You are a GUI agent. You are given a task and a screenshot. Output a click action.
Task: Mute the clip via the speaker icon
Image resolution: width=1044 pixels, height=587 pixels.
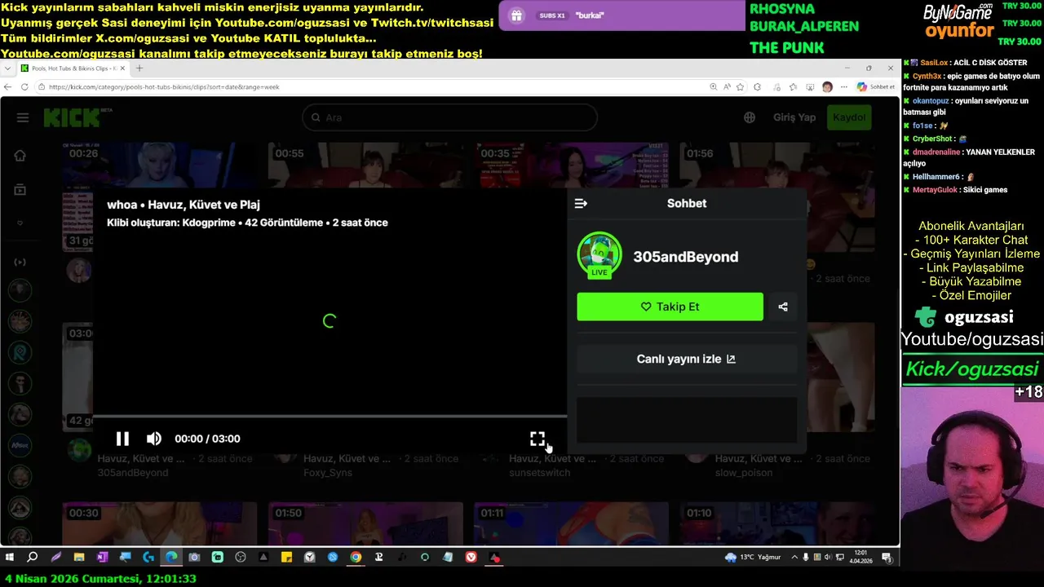point(154,439)
